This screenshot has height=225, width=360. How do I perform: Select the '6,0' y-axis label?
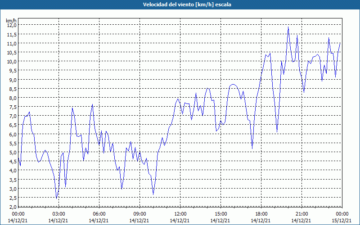point(13,134)
